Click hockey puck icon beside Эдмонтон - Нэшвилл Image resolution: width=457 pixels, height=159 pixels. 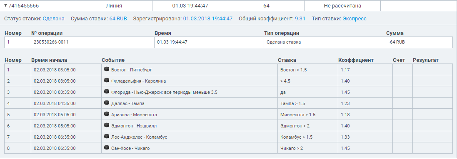click(107, 125)
